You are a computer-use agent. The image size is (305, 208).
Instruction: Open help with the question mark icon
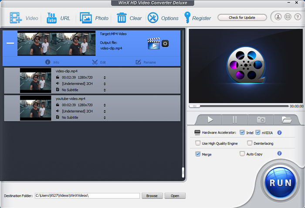click(298, 17)
